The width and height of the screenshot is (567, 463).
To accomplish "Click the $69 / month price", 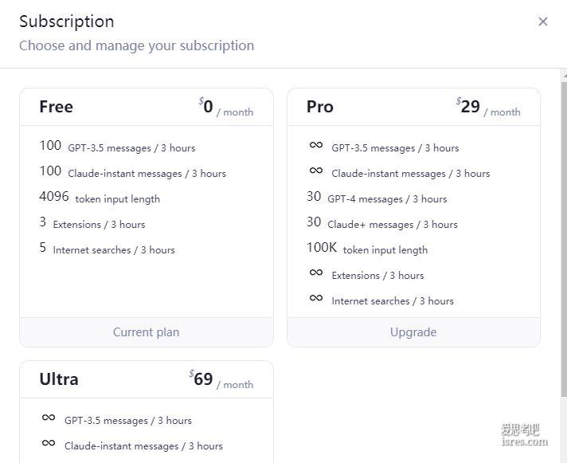I will [221, 379].
